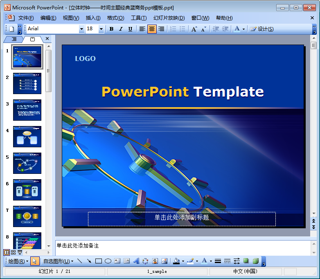Select the Arrow drawing tool
320x279 pixels.
pyautogui.click(x=89, y=261)
